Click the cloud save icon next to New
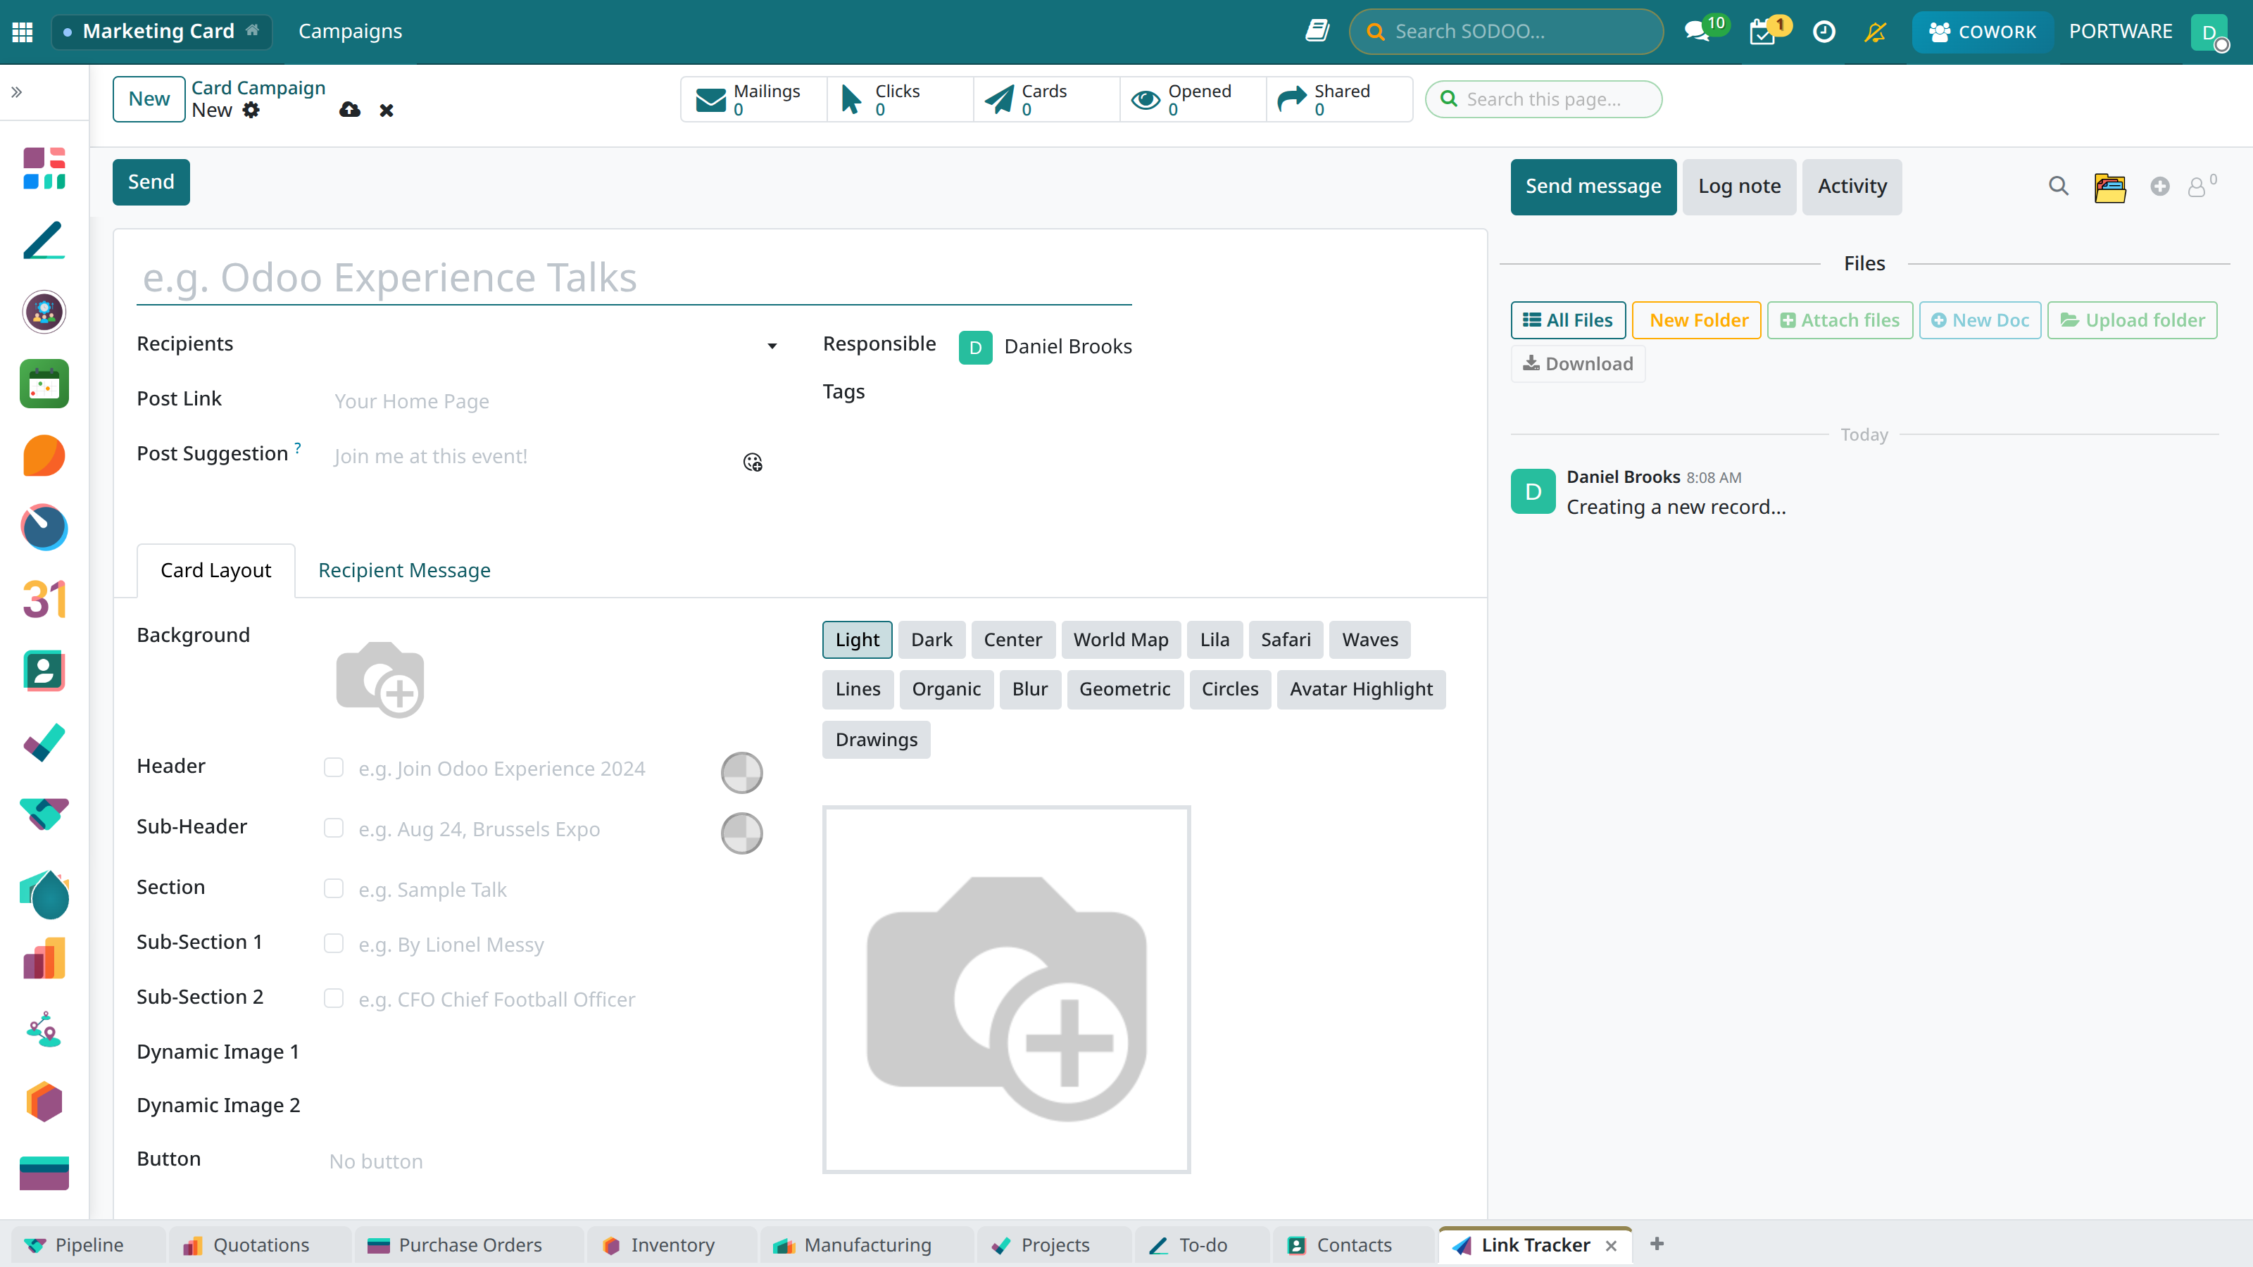This screenshot has width=2253, height=1267. pos(350,111)
